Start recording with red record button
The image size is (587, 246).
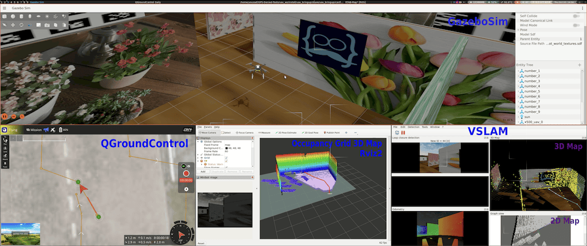click(186, 173)
